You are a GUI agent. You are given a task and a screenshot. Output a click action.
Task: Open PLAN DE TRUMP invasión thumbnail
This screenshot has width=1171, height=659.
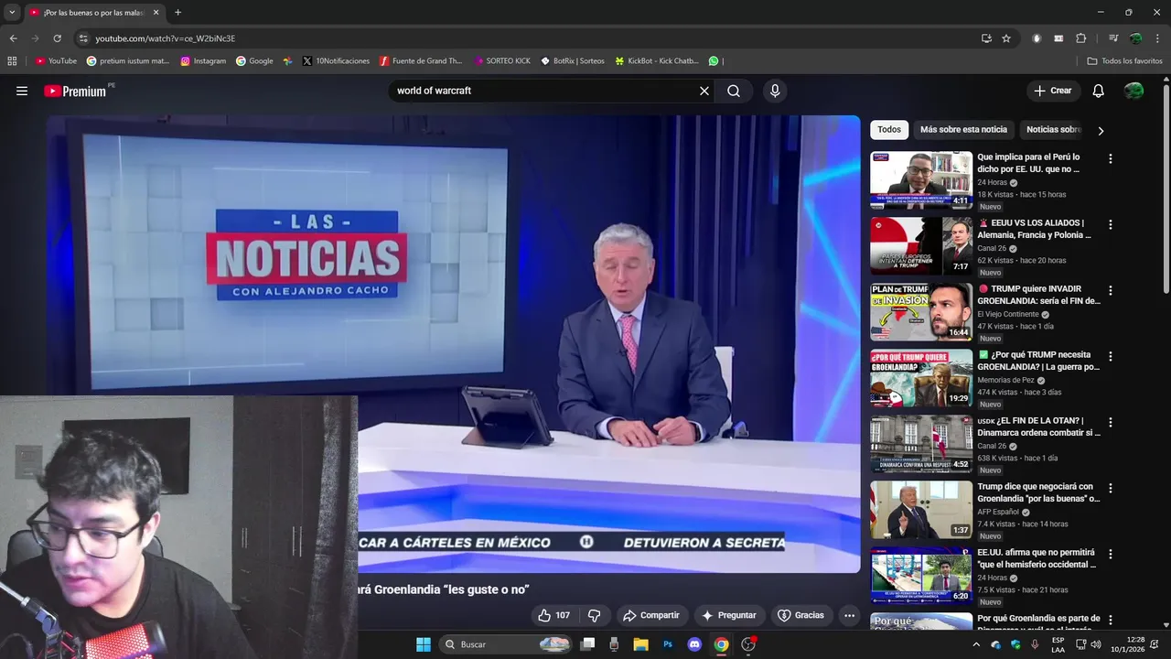[x=921, y=312]
